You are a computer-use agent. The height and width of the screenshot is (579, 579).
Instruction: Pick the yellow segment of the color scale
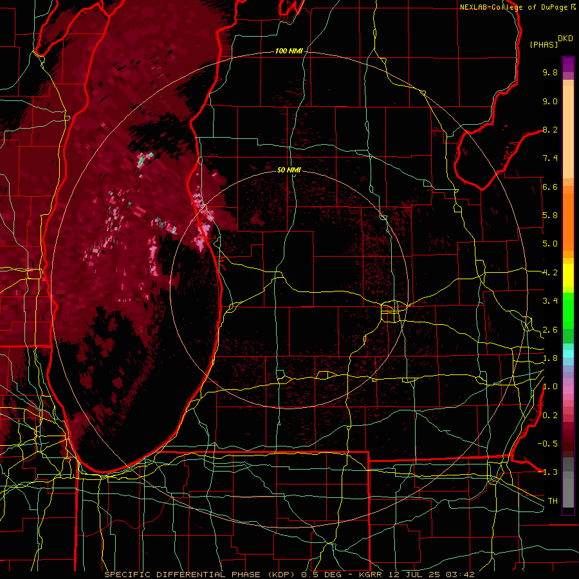point(568,275)
